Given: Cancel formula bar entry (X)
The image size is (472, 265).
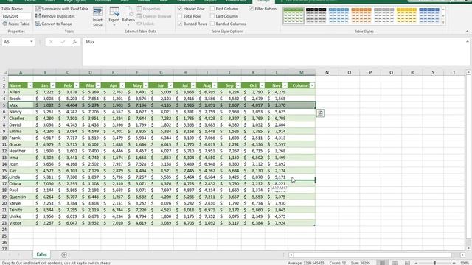Looking at the screenshot, I should click(51, 42).
